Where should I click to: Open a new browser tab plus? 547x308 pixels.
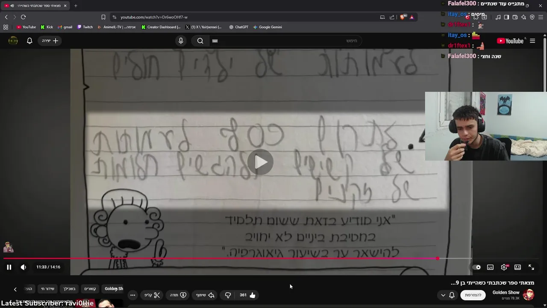click(x=76, y=6)
